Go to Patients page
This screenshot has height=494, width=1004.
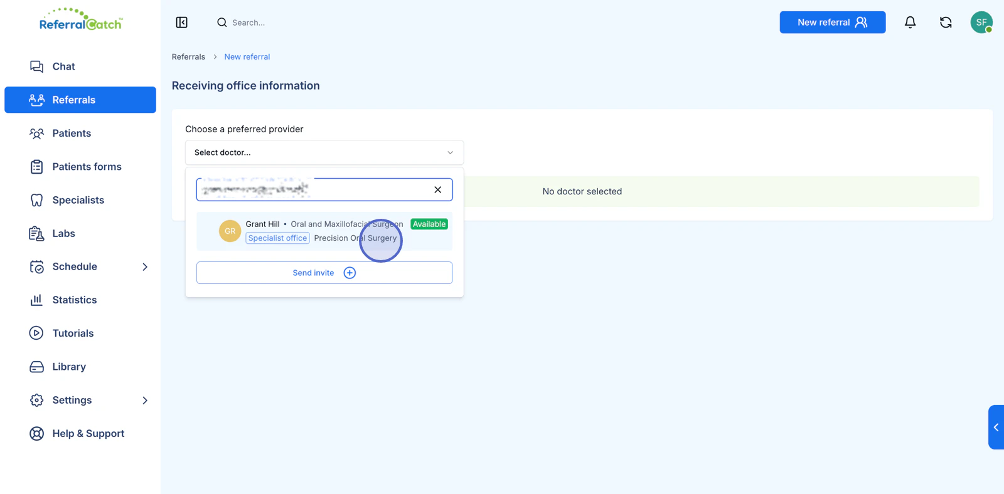(x=80, y=133)
